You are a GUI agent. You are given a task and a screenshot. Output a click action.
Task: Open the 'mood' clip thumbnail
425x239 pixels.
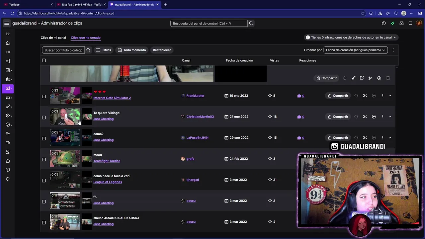click(65, 159)
